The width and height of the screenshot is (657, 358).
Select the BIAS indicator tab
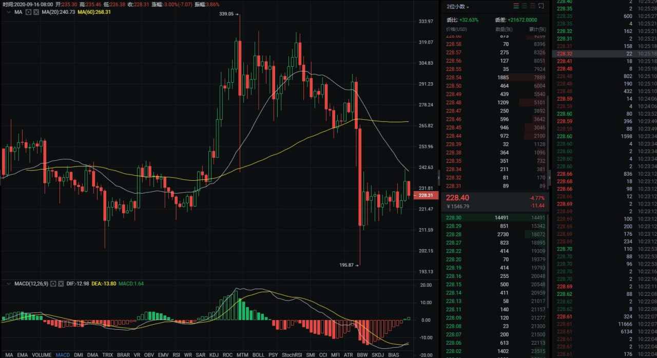point(394,355)
